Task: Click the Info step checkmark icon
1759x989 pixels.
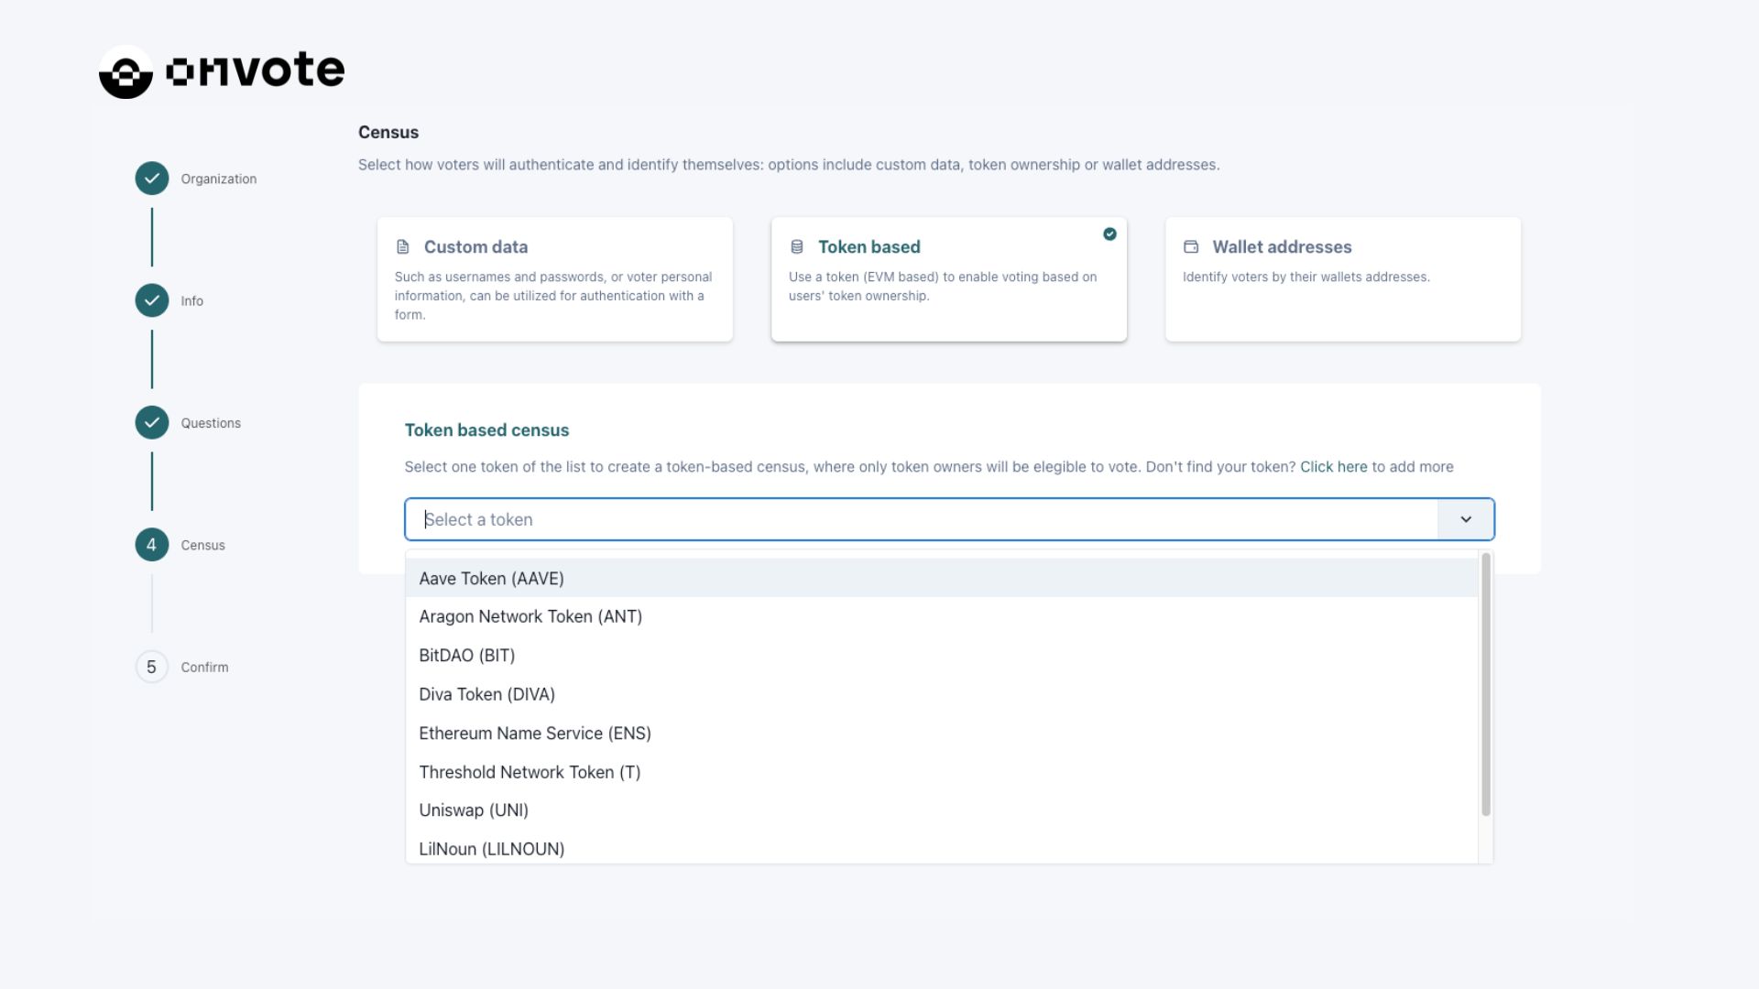Action: (152, 300)
